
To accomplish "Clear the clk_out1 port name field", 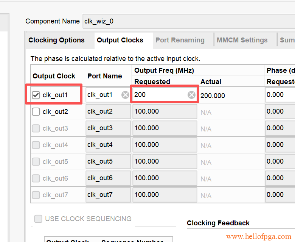I will [125, 95].
